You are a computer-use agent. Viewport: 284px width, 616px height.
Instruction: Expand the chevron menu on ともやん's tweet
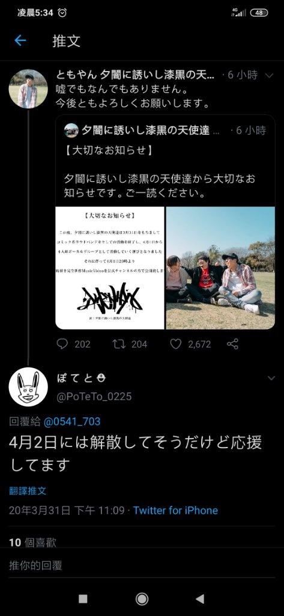click(270, 75)
